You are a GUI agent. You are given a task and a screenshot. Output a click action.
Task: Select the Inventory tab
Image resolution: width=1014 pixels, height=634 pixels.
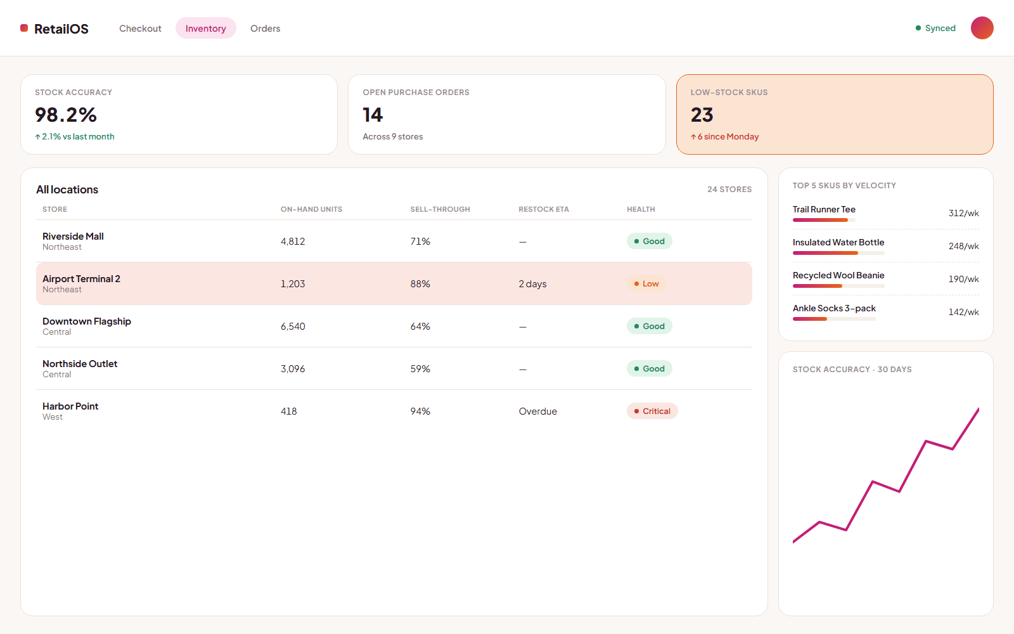[x=205, y=29]
